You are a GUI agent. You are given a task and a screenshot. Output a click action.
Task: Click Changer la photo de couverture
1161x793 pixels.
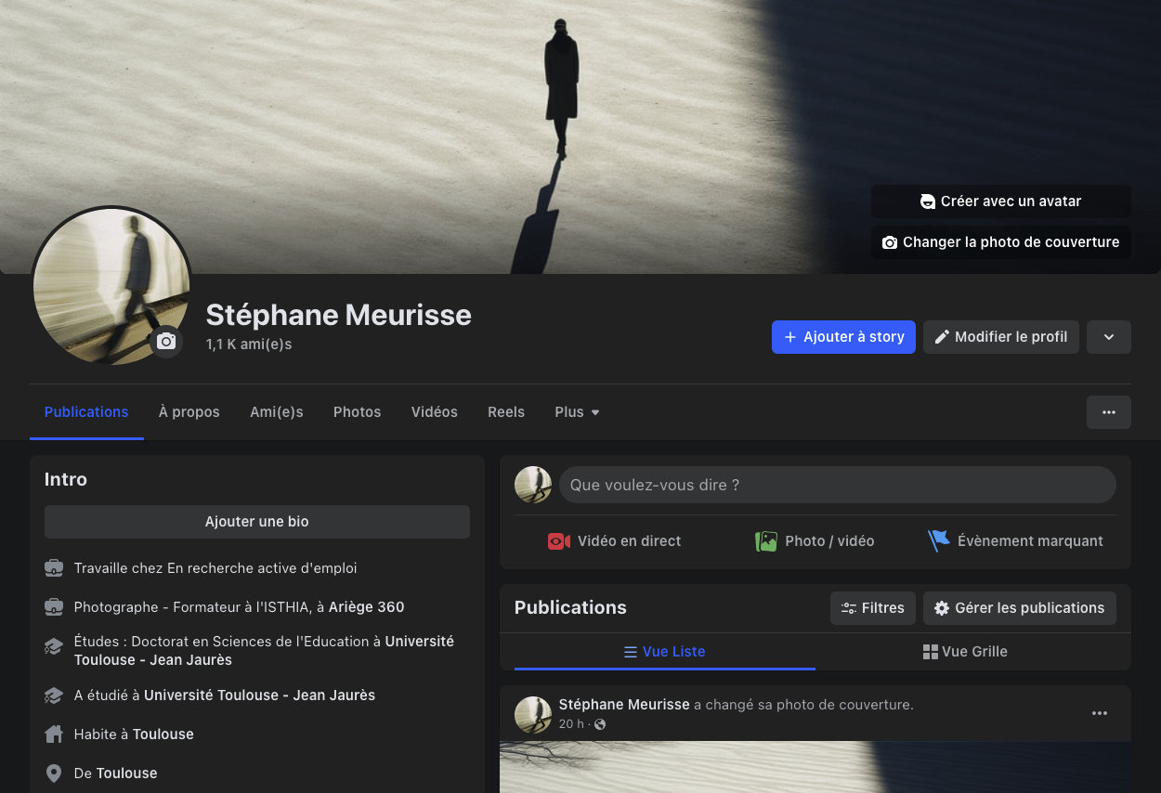pos(1001,242)
